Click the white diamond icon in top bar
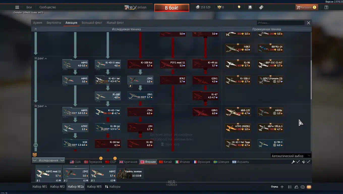The image size is (343, 194). [250, 7]
